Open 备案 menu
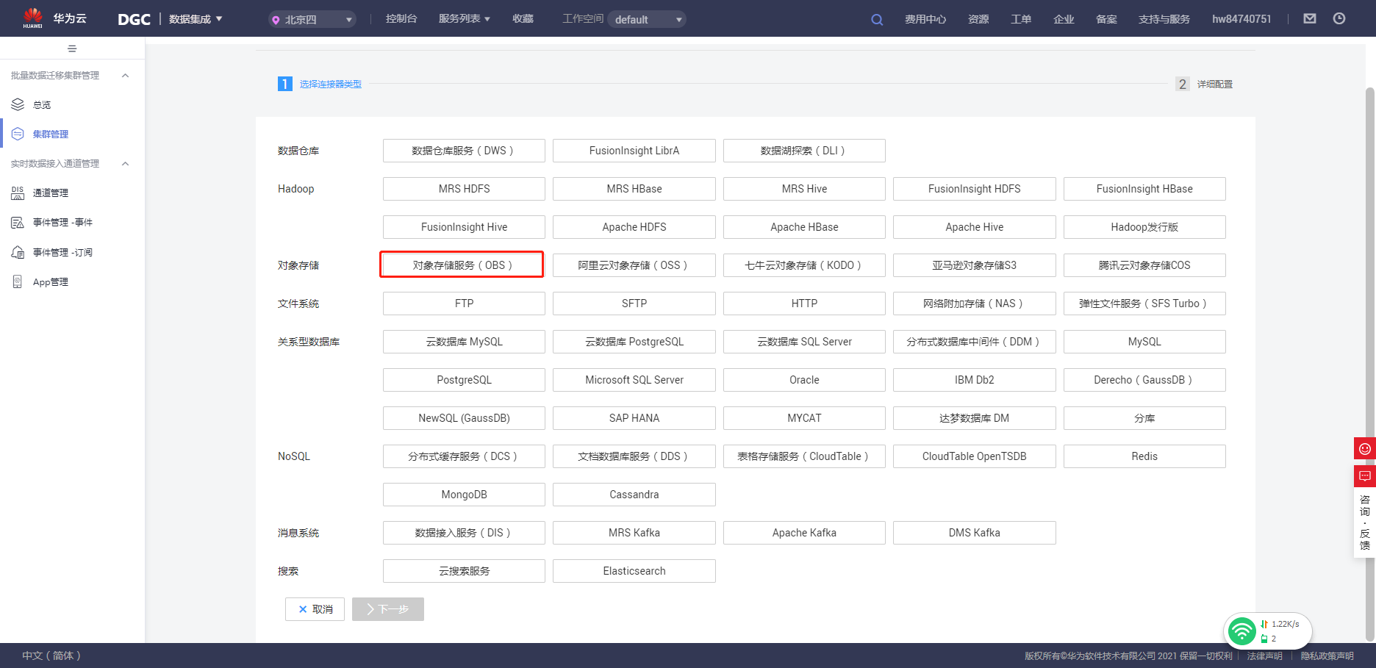Viewport: 1376px width, 668px height. point(1106,19)
